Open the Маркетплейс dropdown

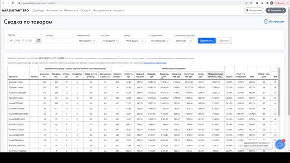(87, 41)
